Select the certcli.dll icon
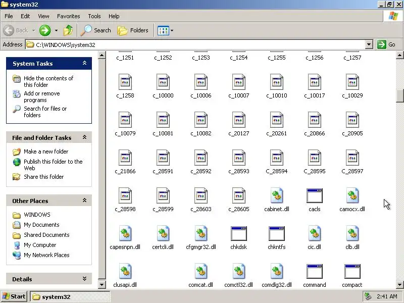 click(x=163, y=233)
